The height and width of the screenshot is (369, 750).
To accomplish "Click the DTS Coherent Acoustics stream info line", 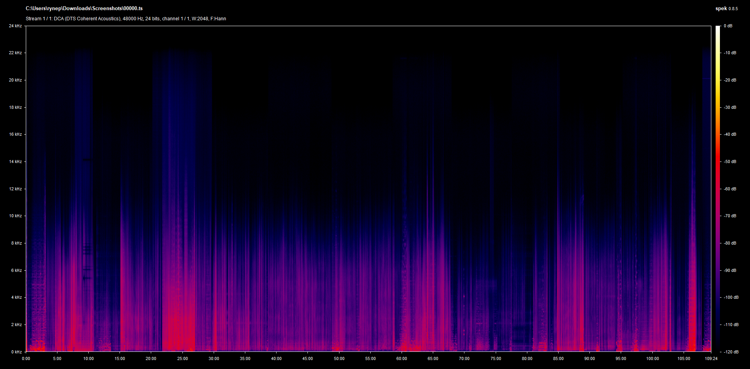I will (x=126, y=19).
